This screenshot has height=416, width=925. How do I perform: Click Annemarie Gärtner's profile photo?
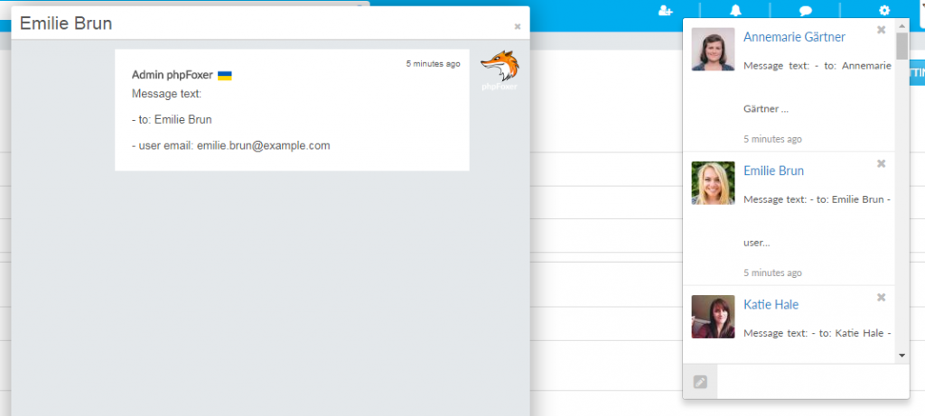click(713, 49)
